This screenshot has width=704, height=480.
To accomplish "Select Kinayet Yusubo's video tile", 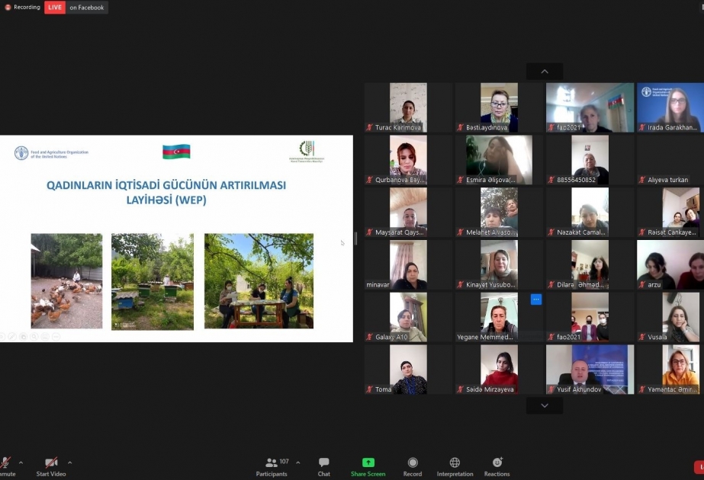I will [499, 264].
